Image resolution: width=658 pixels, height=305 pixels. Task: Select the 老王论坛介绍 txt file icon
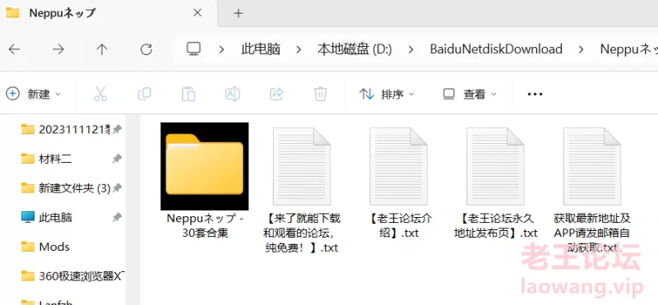398,166
